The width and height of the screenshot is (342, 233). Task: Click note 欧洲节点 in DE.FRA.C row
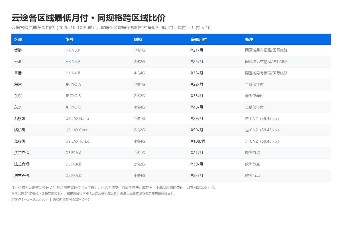(x=253, y=175)
